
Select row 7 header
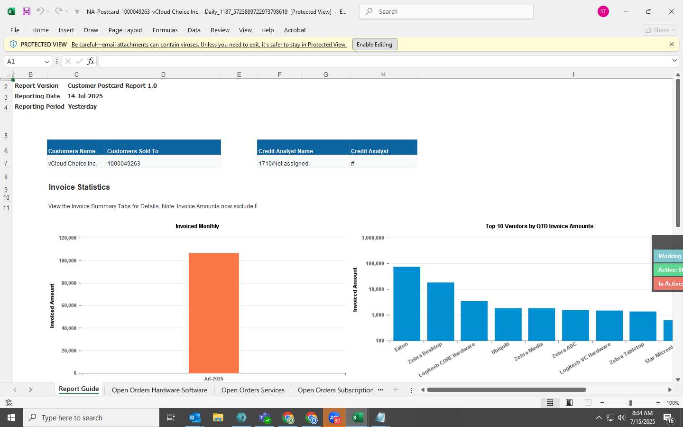[6, 163]
